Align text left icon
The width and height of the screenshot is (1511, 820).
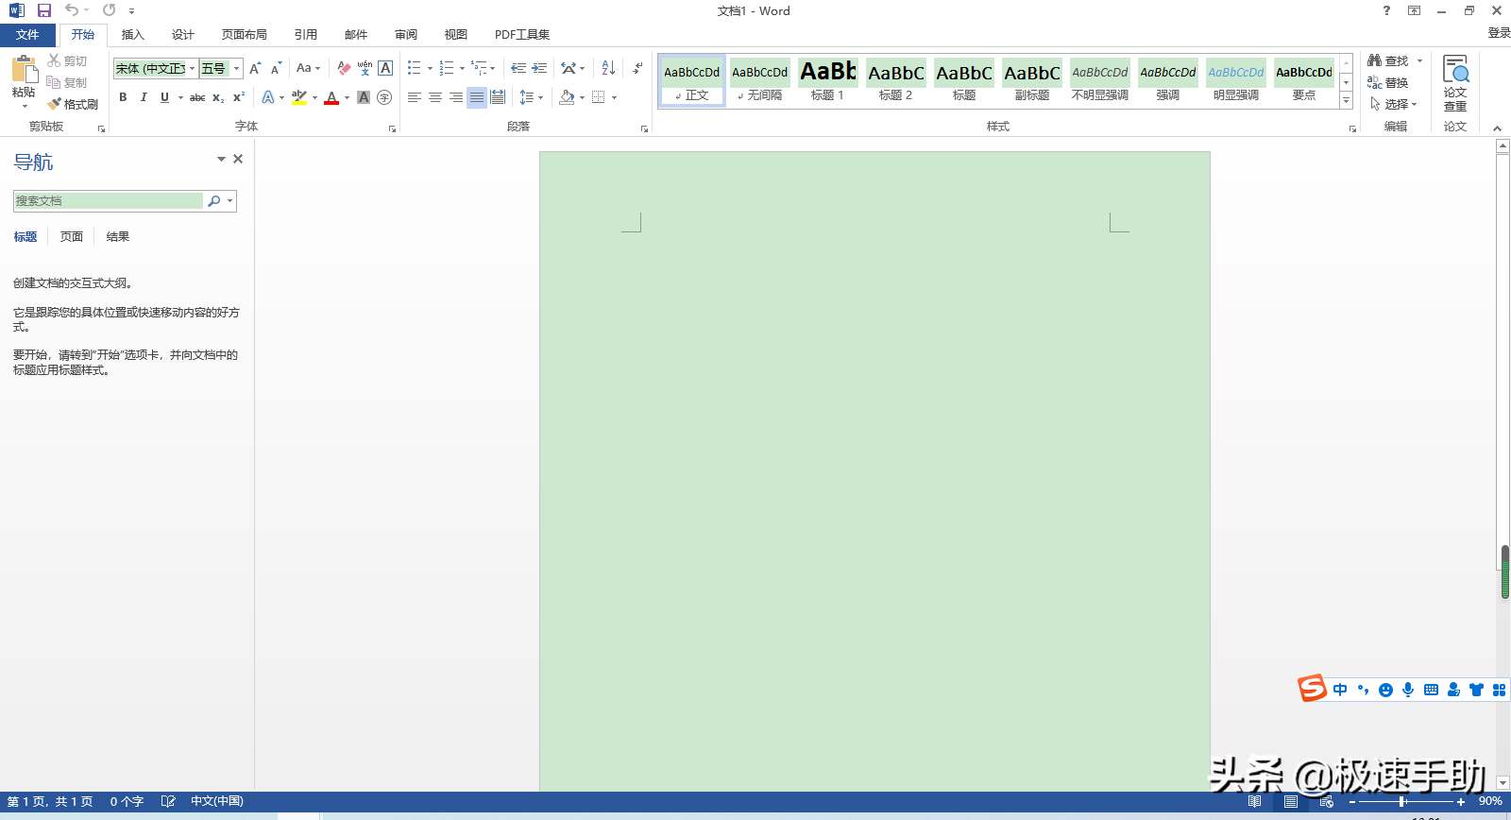(415, 97)
